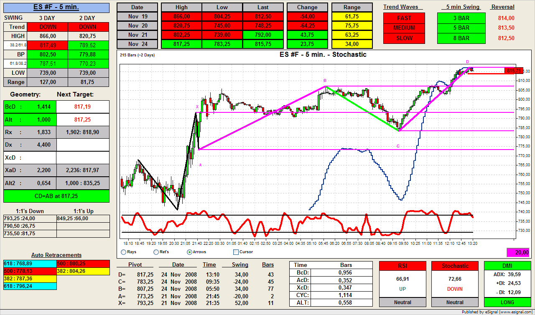Click the RSI indicator header

(x=403, y=266)
